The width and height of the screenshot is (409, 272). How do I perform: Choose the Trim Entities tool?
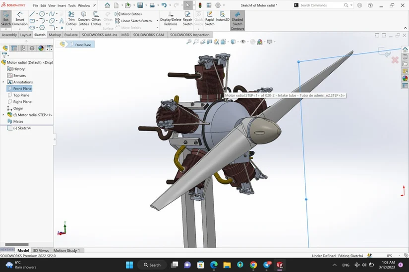tap(71, 19)
